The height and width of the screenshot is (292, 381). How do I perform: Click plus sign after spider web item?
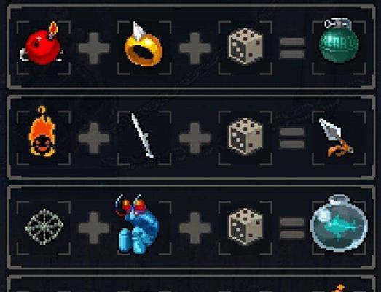tap(94, 228)
